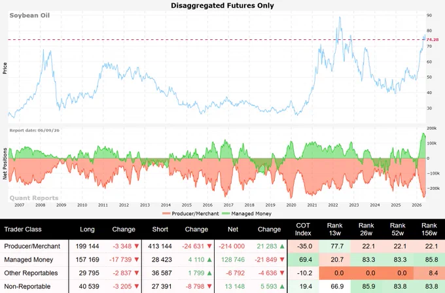The width and height of the screenshot is (445, 293).
Task: Click the Other Reportables row label
Action: 31,273
